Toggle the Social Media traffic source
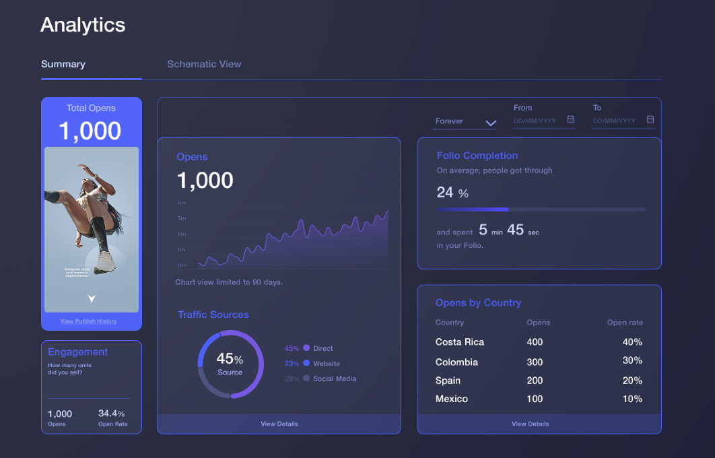This screenshot has width=715, height=458. pos(325,379)
